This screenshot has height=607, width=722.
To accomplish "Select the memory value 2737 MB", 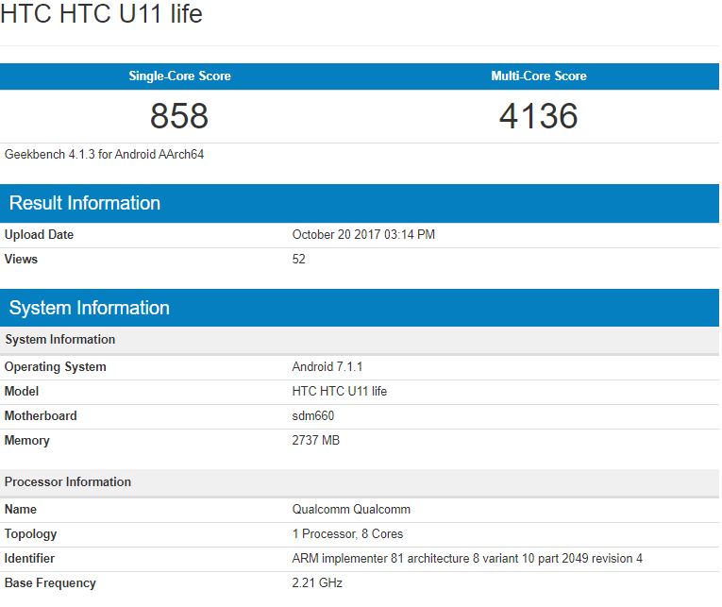I will (315, 440).
